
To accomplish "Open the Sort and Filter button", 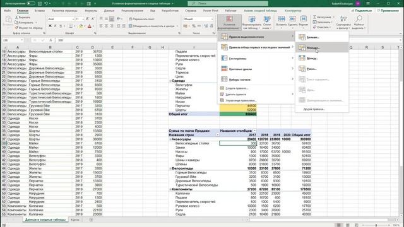I will [x=343, y=23].
